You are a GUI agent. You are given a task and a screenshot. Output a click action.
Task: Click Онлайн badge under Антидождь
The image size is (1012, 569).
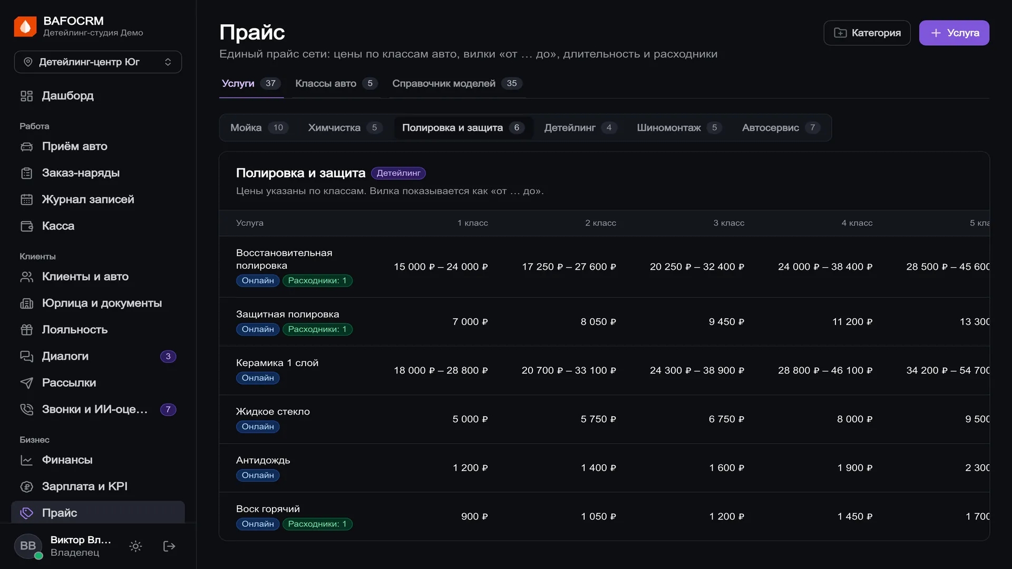pyautogui.click(x=258, y=476)
